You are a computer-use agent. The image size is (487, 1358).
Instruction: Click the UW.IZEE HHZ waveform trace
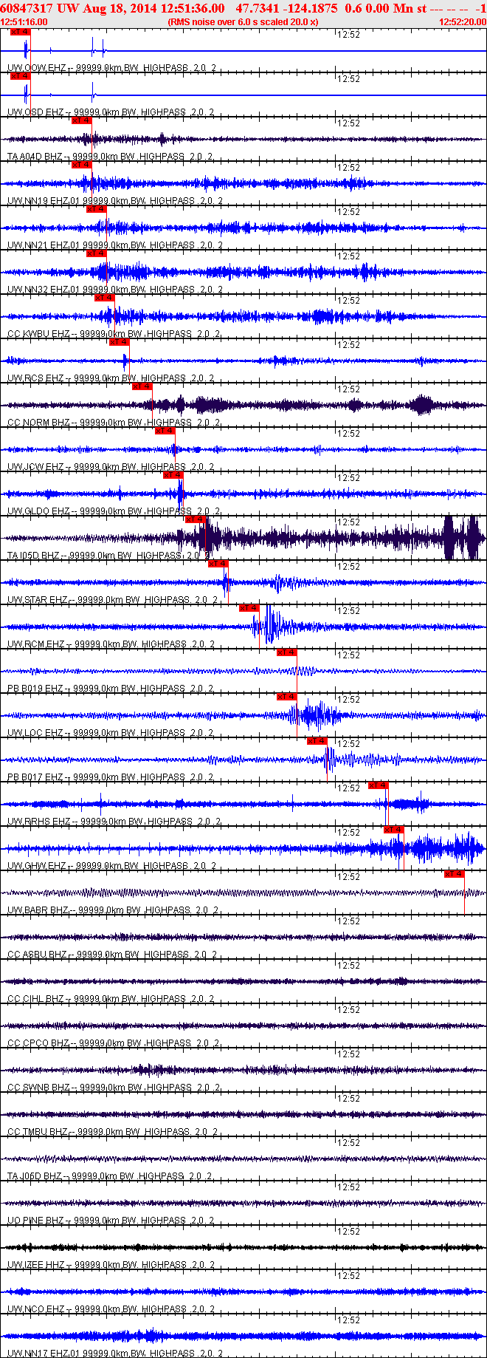[x=243, y=1247]
